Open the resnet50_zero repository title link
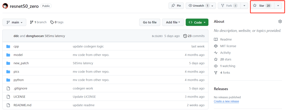The height and width of the screenshot is (112, 290). (24, 6)
